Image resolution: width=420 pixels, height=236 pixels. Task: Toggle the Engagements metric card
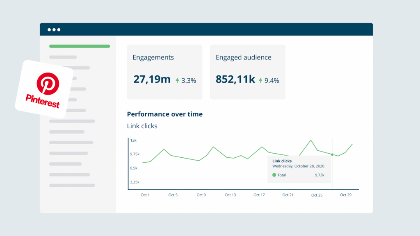click(x=164, y=72)
